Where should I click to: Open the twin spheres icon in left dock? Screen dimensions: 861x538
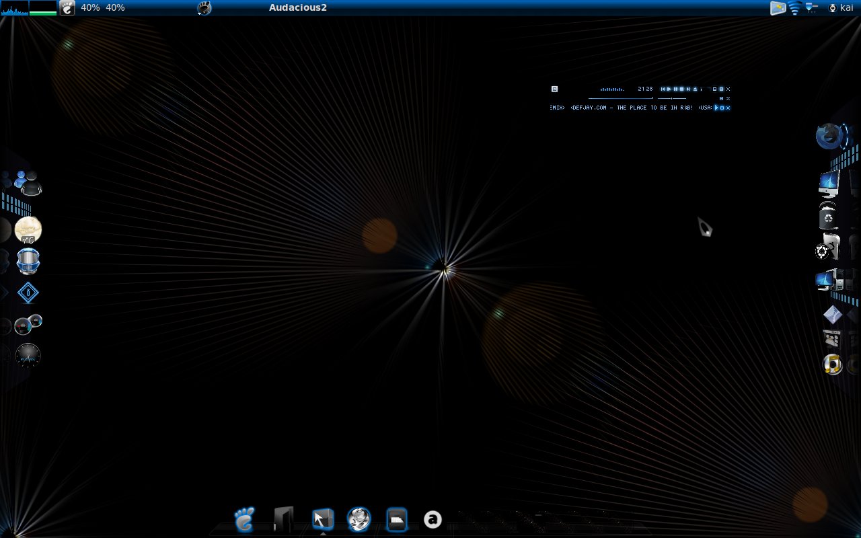tap(28, 325)
